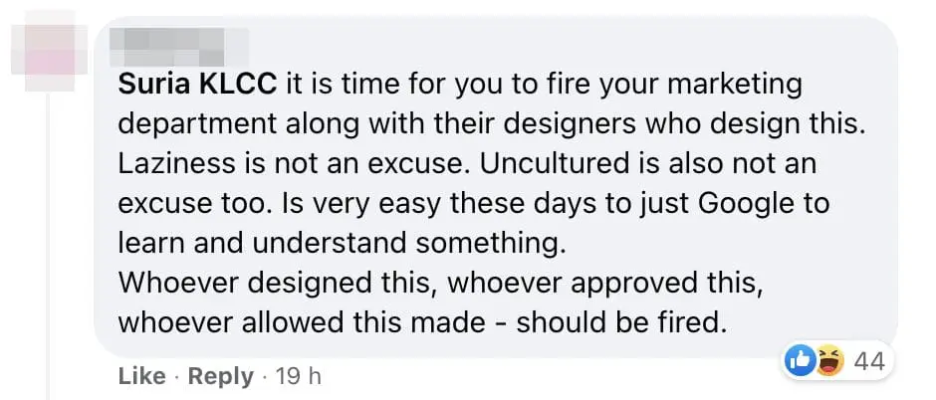Like this comment
This screenshot has width=936, height=400.
coord(141,376)
